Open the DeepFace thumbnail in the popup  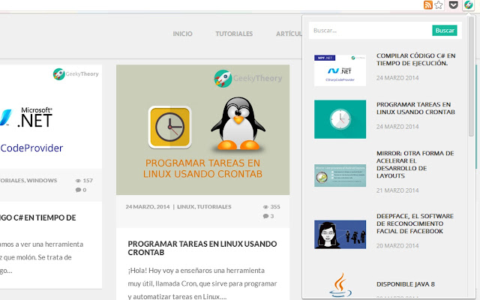pos(340,235)
